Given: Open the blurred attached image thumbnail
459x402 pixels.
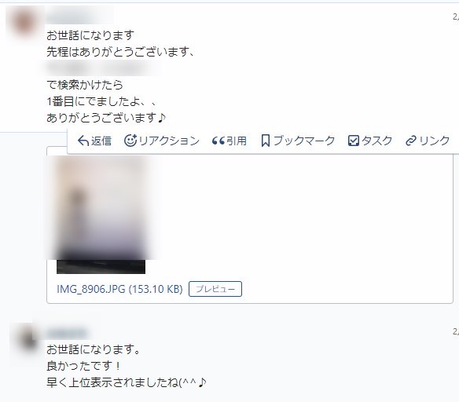Looking at the screenshot, I should coord(101,214).
